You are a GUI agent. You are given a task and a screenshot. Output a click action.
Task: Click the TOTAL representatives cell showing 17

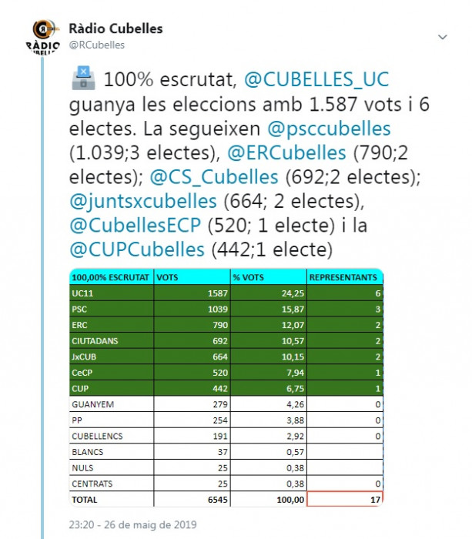click(343, 499)
